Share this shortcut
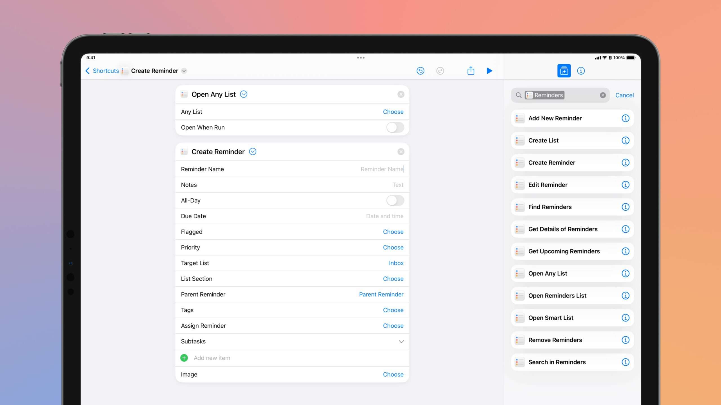The height and width of the screenshot is (405, 721). (x=471, y=70)
